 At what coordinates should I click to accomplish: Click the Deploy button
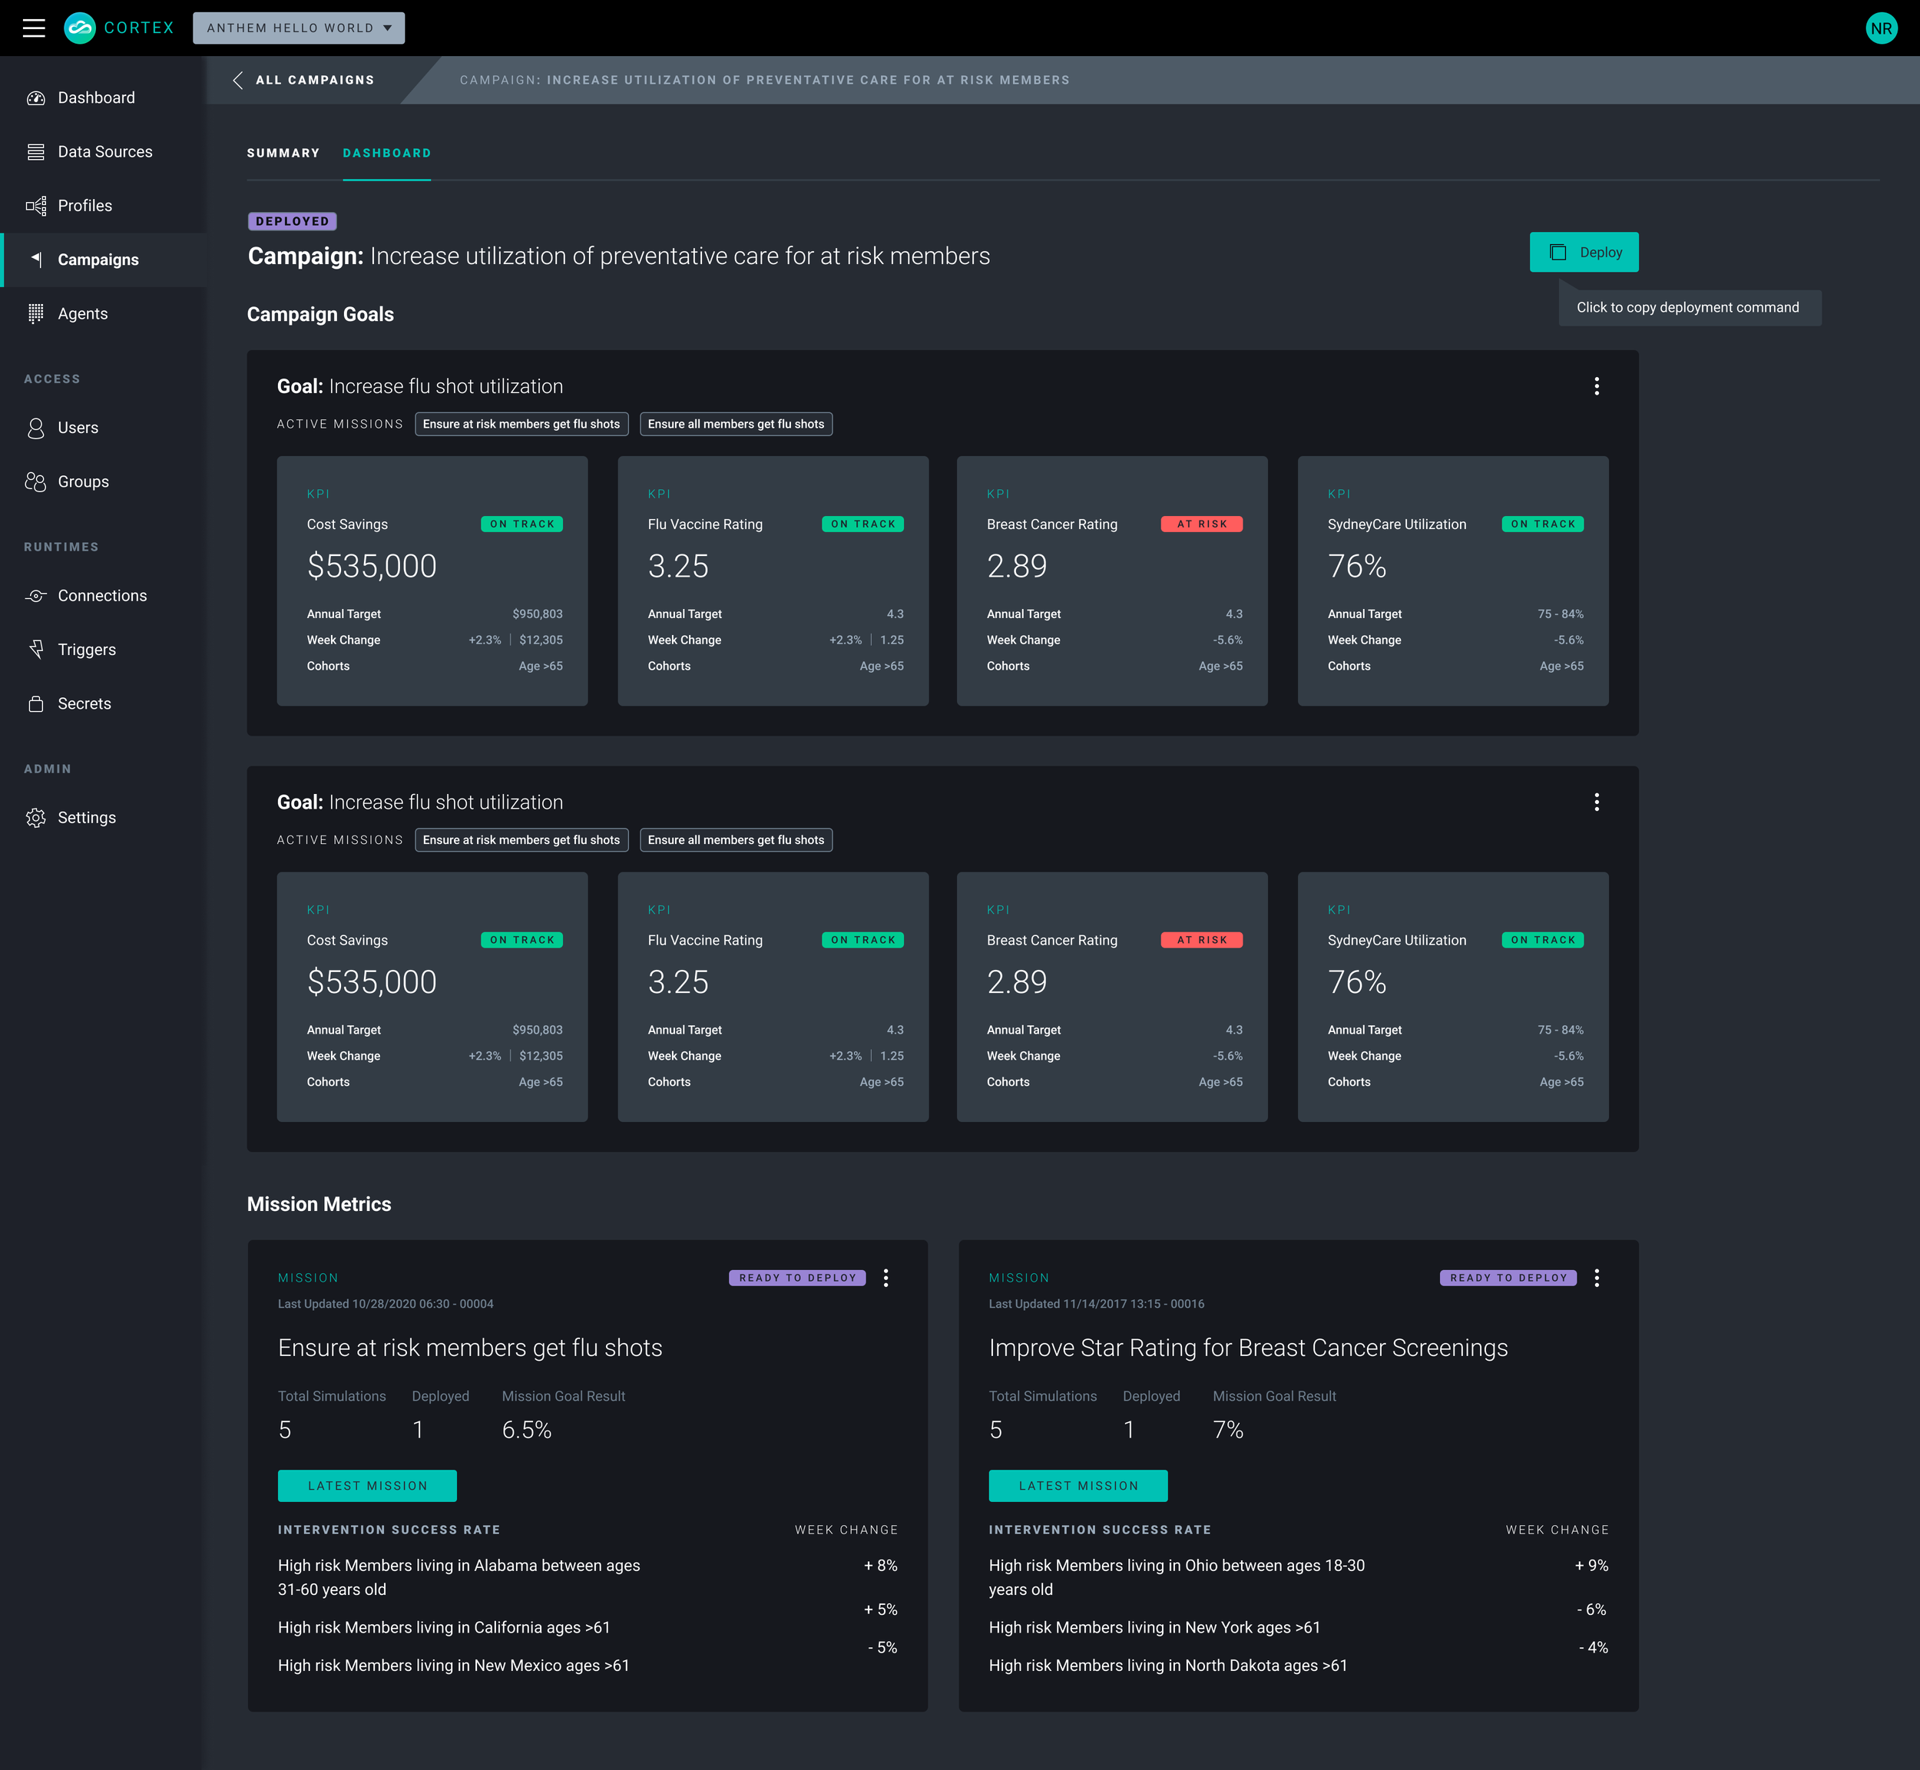[1584, 252]
